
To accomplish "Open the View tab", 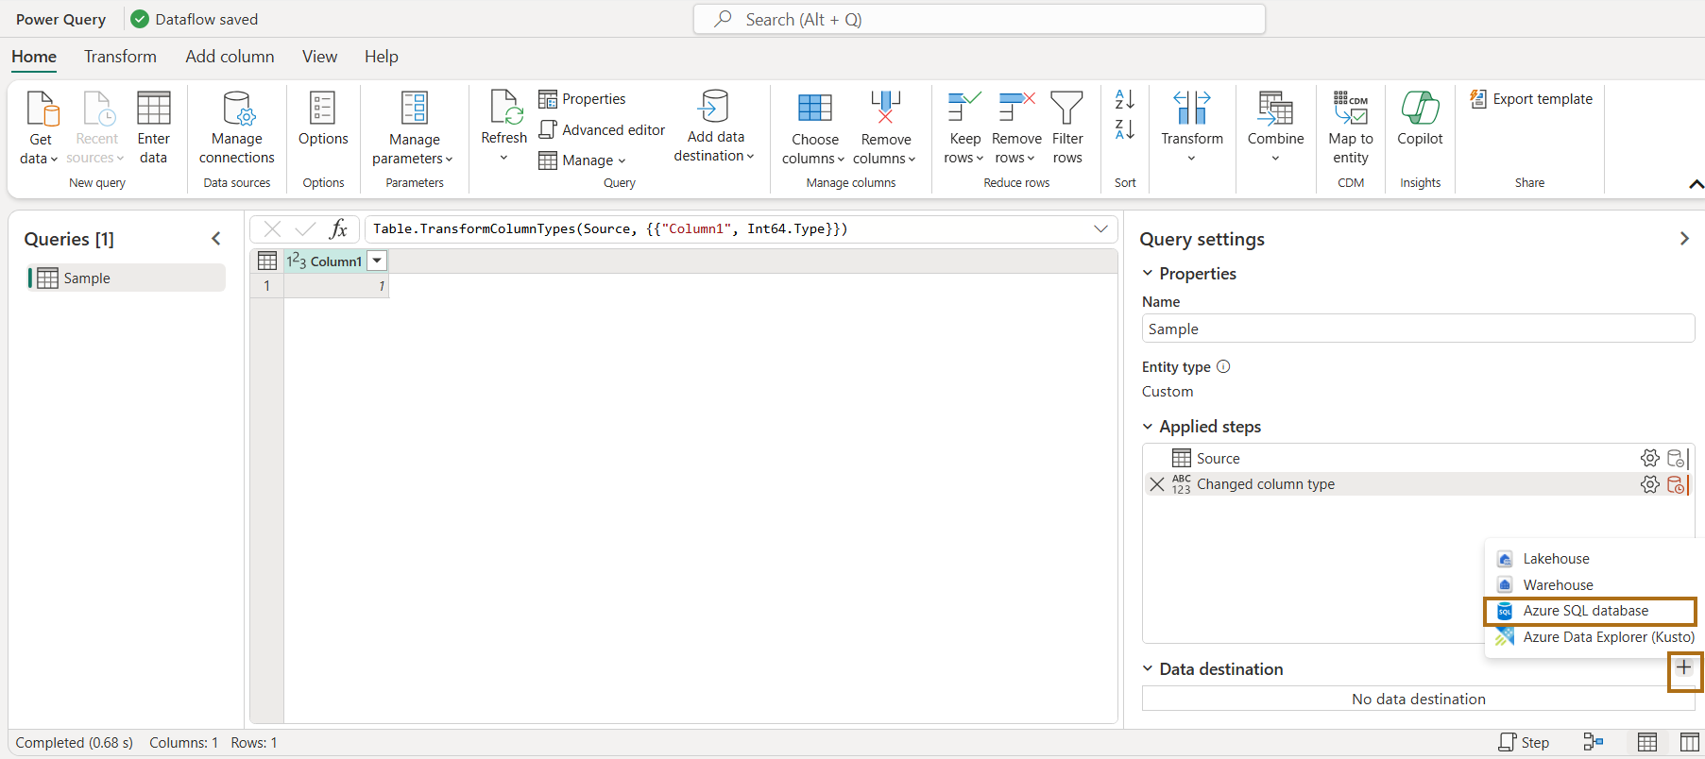I will tap(319, 57).
